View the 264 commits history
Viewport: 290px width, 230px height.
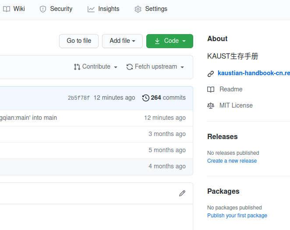164,98
